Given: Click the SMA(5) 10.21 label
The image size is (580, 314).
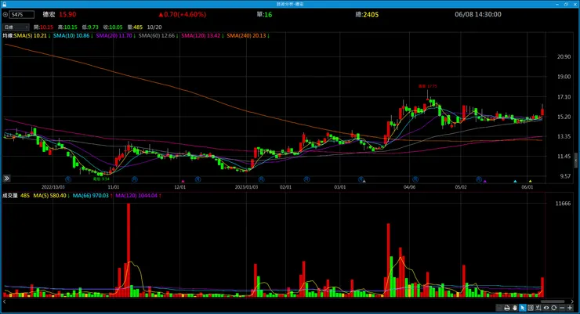Looking at the screenshot, I should [32, 36].
